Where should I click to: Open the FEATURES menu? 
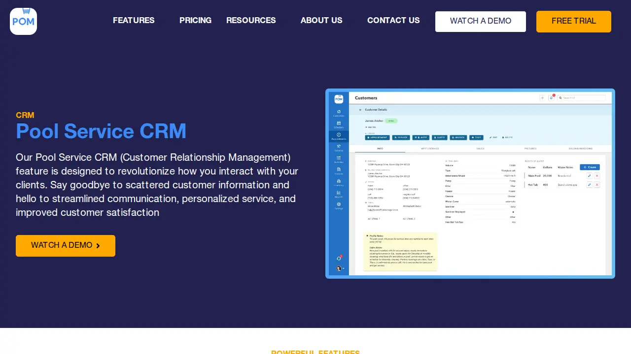pyautogui.click(x=134, y=21)
